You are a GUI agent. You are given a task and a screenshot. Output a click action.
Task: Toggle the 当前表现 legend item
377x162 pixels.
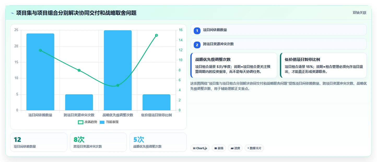pyautogui.click(x=109, y=122)
